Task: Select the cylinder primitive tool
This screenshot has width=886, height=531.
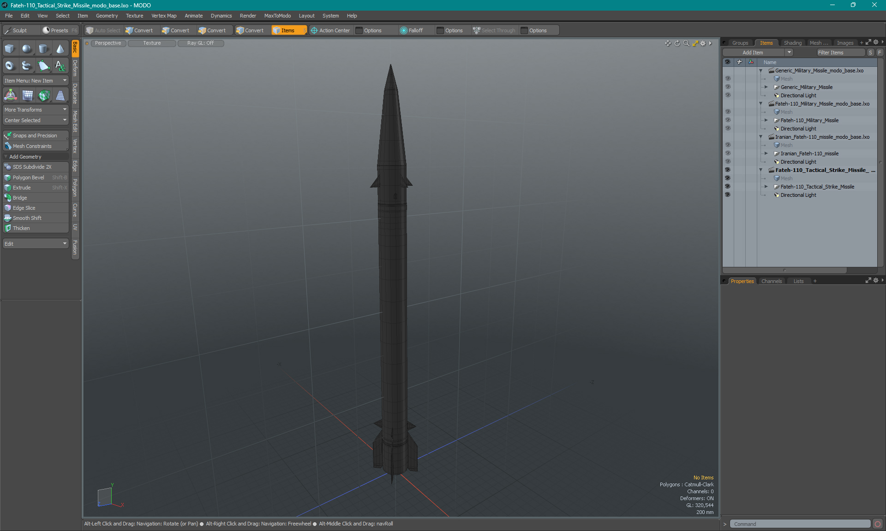Action: point(43,49)
